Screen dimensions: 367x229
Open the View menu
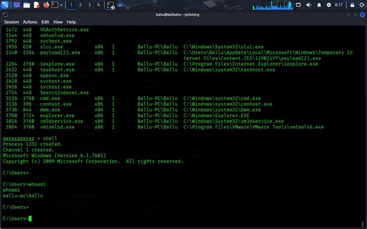[x=58, y=22]
